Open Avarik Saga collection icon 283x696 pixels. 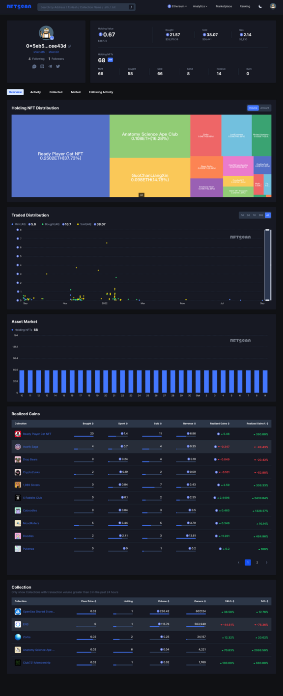click(18, 447)
